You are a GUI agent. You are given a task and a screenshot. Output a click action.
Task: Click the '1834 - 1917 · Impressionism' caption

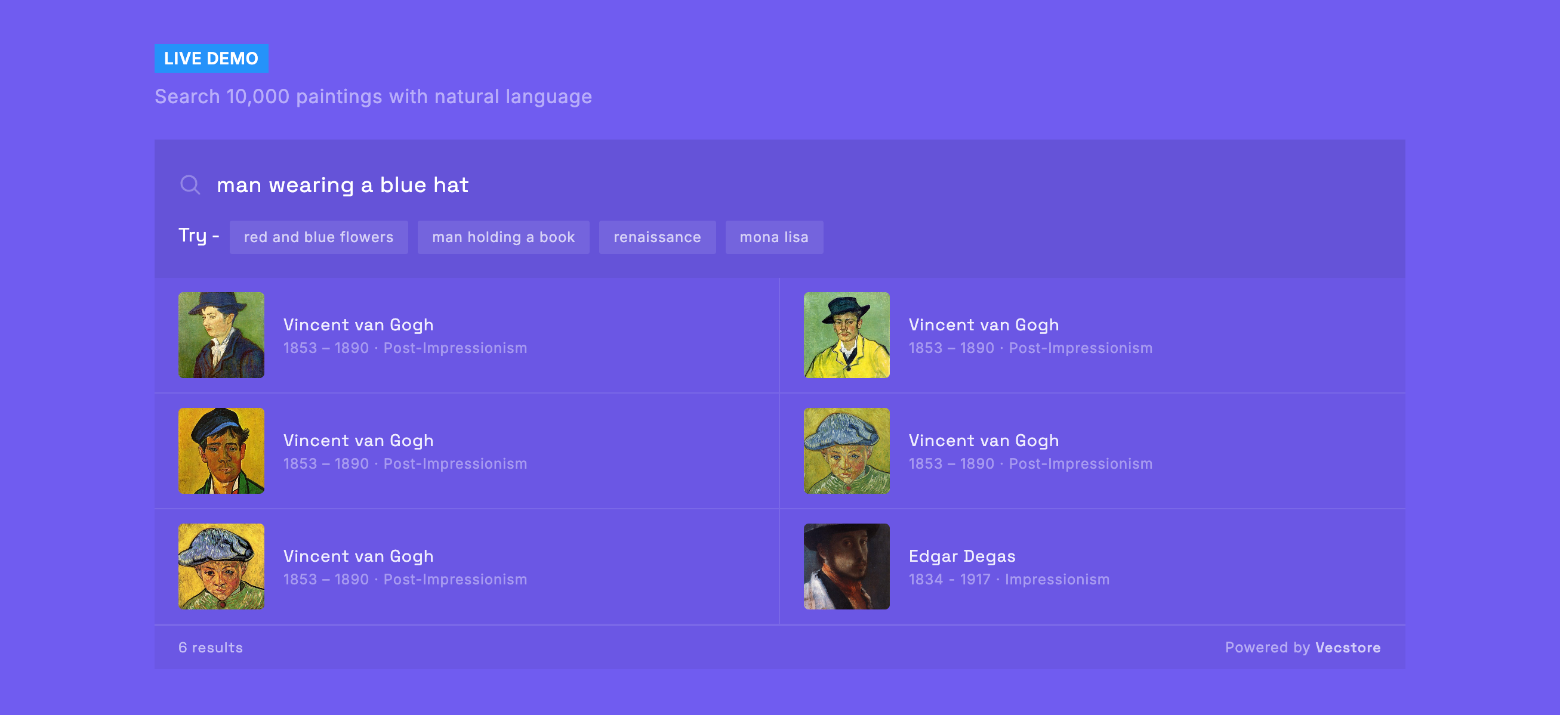point(1009,579)
